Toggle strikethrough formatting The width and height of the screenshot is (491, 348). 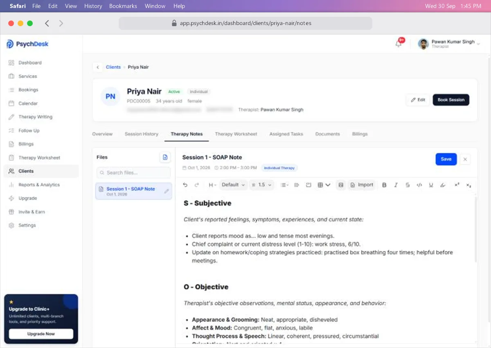pyautogui.click(x=408, y=185)
